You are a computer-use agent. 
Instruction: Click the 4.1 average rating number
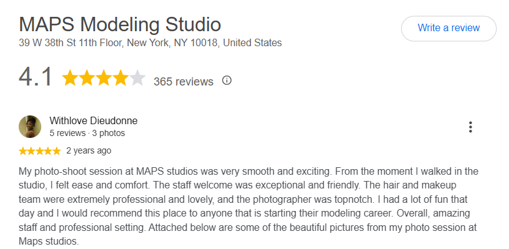coord(36,77)
